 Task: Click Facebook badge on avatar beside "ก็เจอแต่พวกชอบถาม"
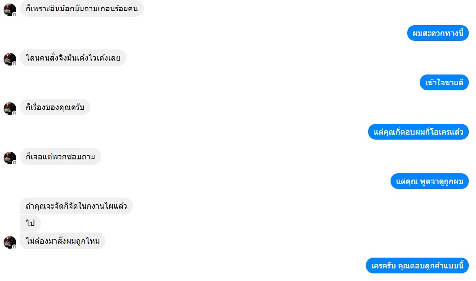[14, 162]
